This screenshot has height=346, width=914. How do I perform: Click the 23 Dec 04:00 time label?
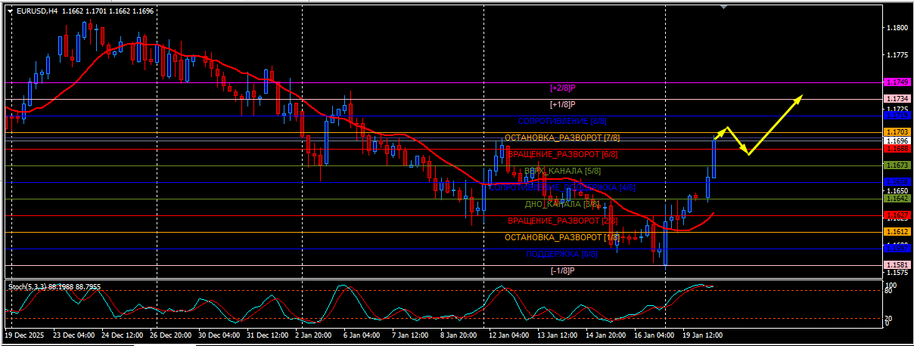tap(74, 334)
